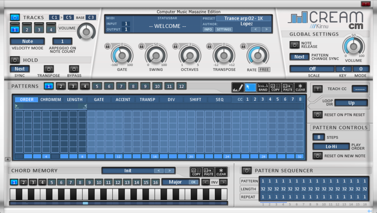377x213 pixels.
Task: Select the pencil draw tool in Patterns
Action: 238,87
